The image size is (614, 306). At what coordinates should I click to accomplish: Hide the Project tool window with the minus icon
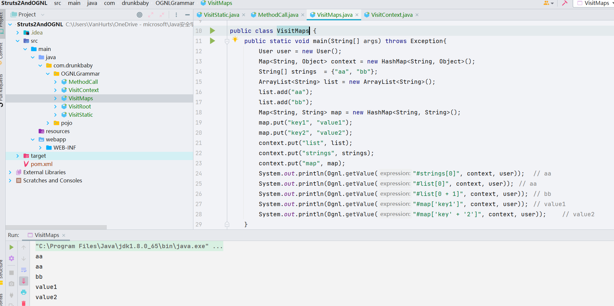(187, 15)
